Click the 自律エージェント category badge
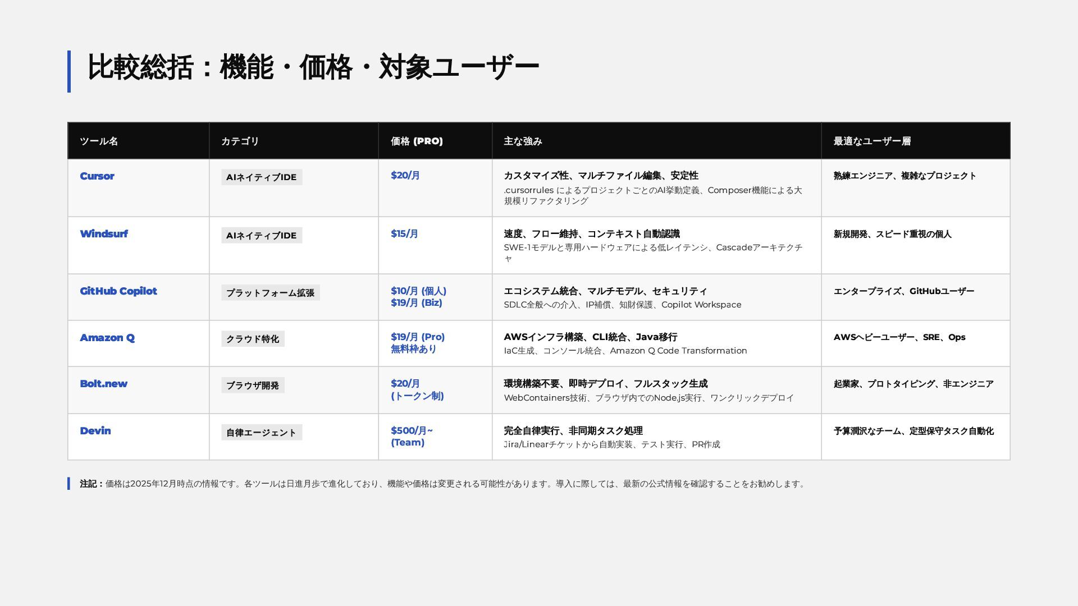1078x606 pixels. [261, 433]
